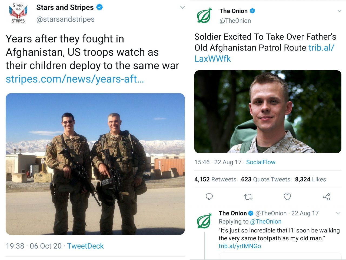The image size is (346, 260).
Task: View the 8,324 Likes list
Action: pos(311,179)
